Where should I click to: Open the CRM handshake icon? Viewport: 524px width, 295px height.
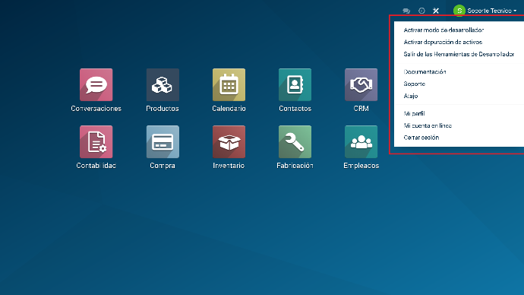pyautogui.click(x=361, y=84)
